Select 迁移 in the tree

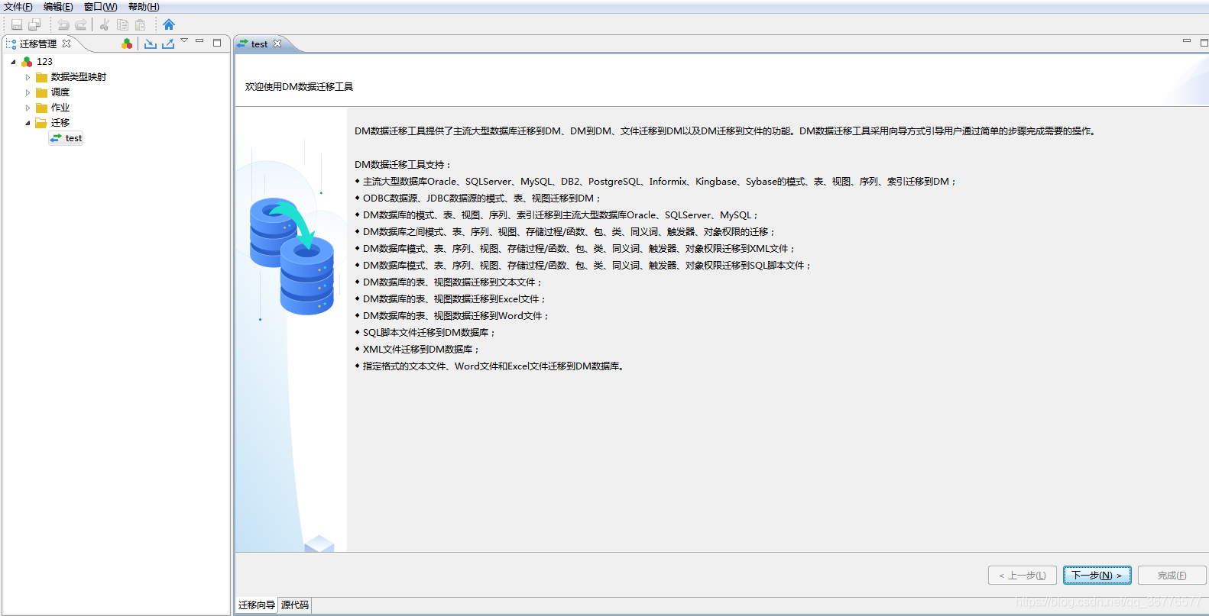[x=60, y=123]
